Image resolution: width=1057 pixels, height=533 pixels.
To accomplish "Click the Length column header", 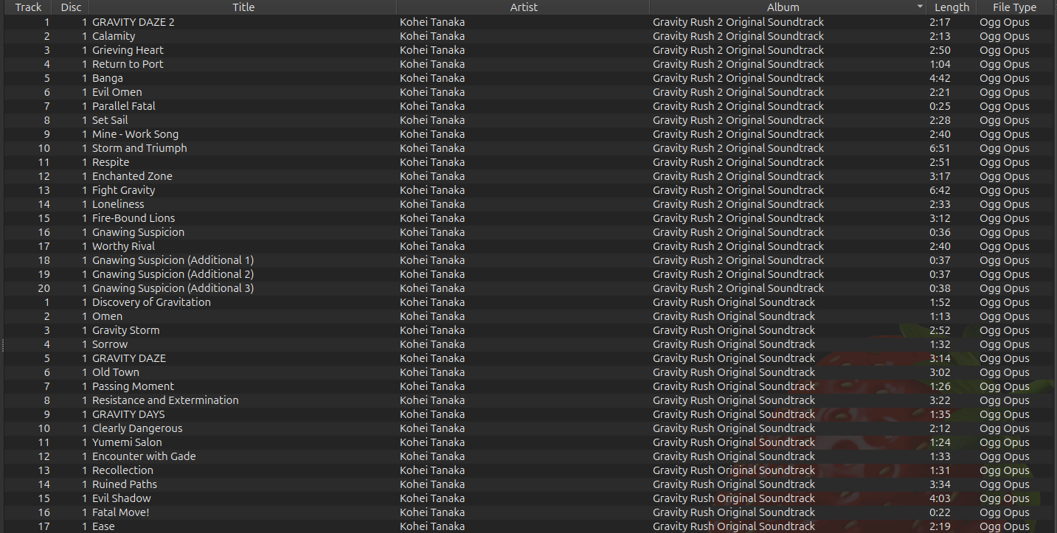I will (952, 7).
